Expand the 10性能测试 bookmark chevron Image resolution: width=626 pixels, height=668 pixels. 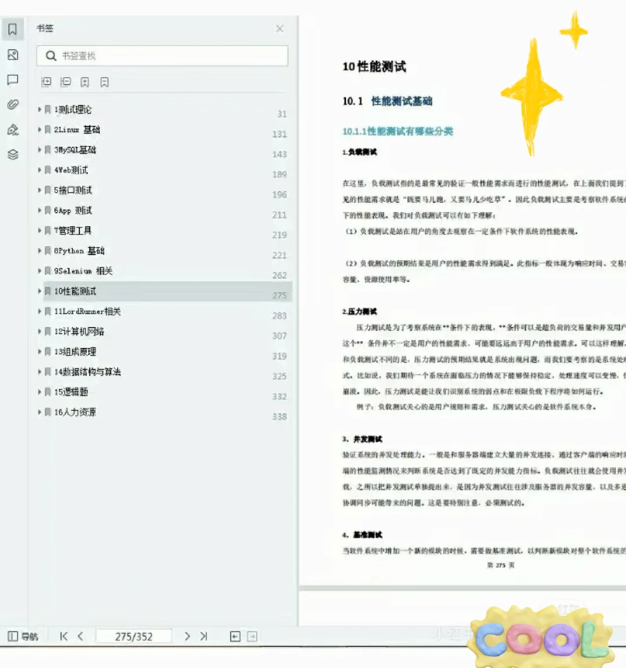(39, 291)
